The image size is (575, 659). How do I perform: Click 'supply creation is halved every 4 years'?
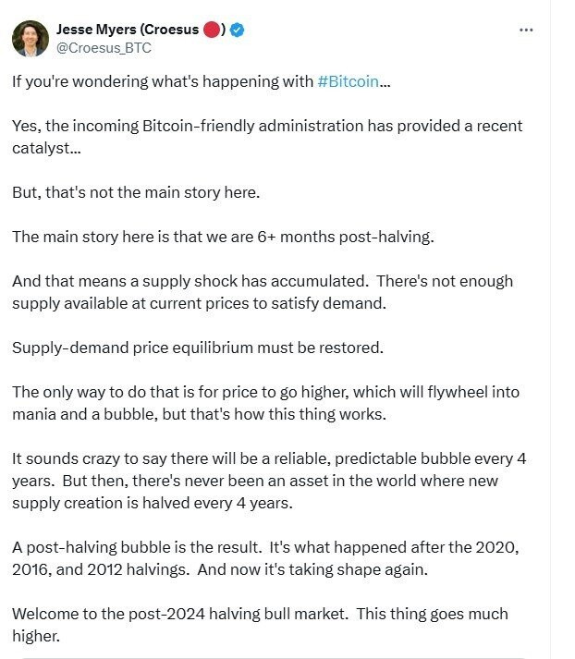153,503
